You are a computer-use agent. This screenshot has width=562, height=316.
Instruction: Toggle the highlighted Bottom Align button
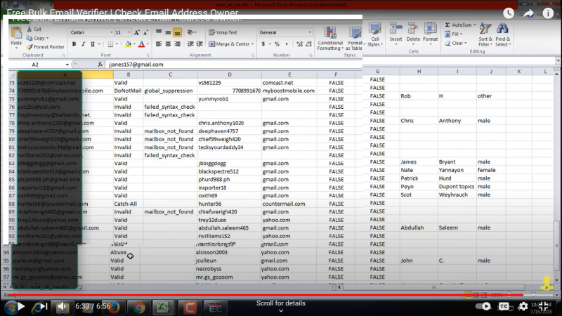[x=178, y=32]
